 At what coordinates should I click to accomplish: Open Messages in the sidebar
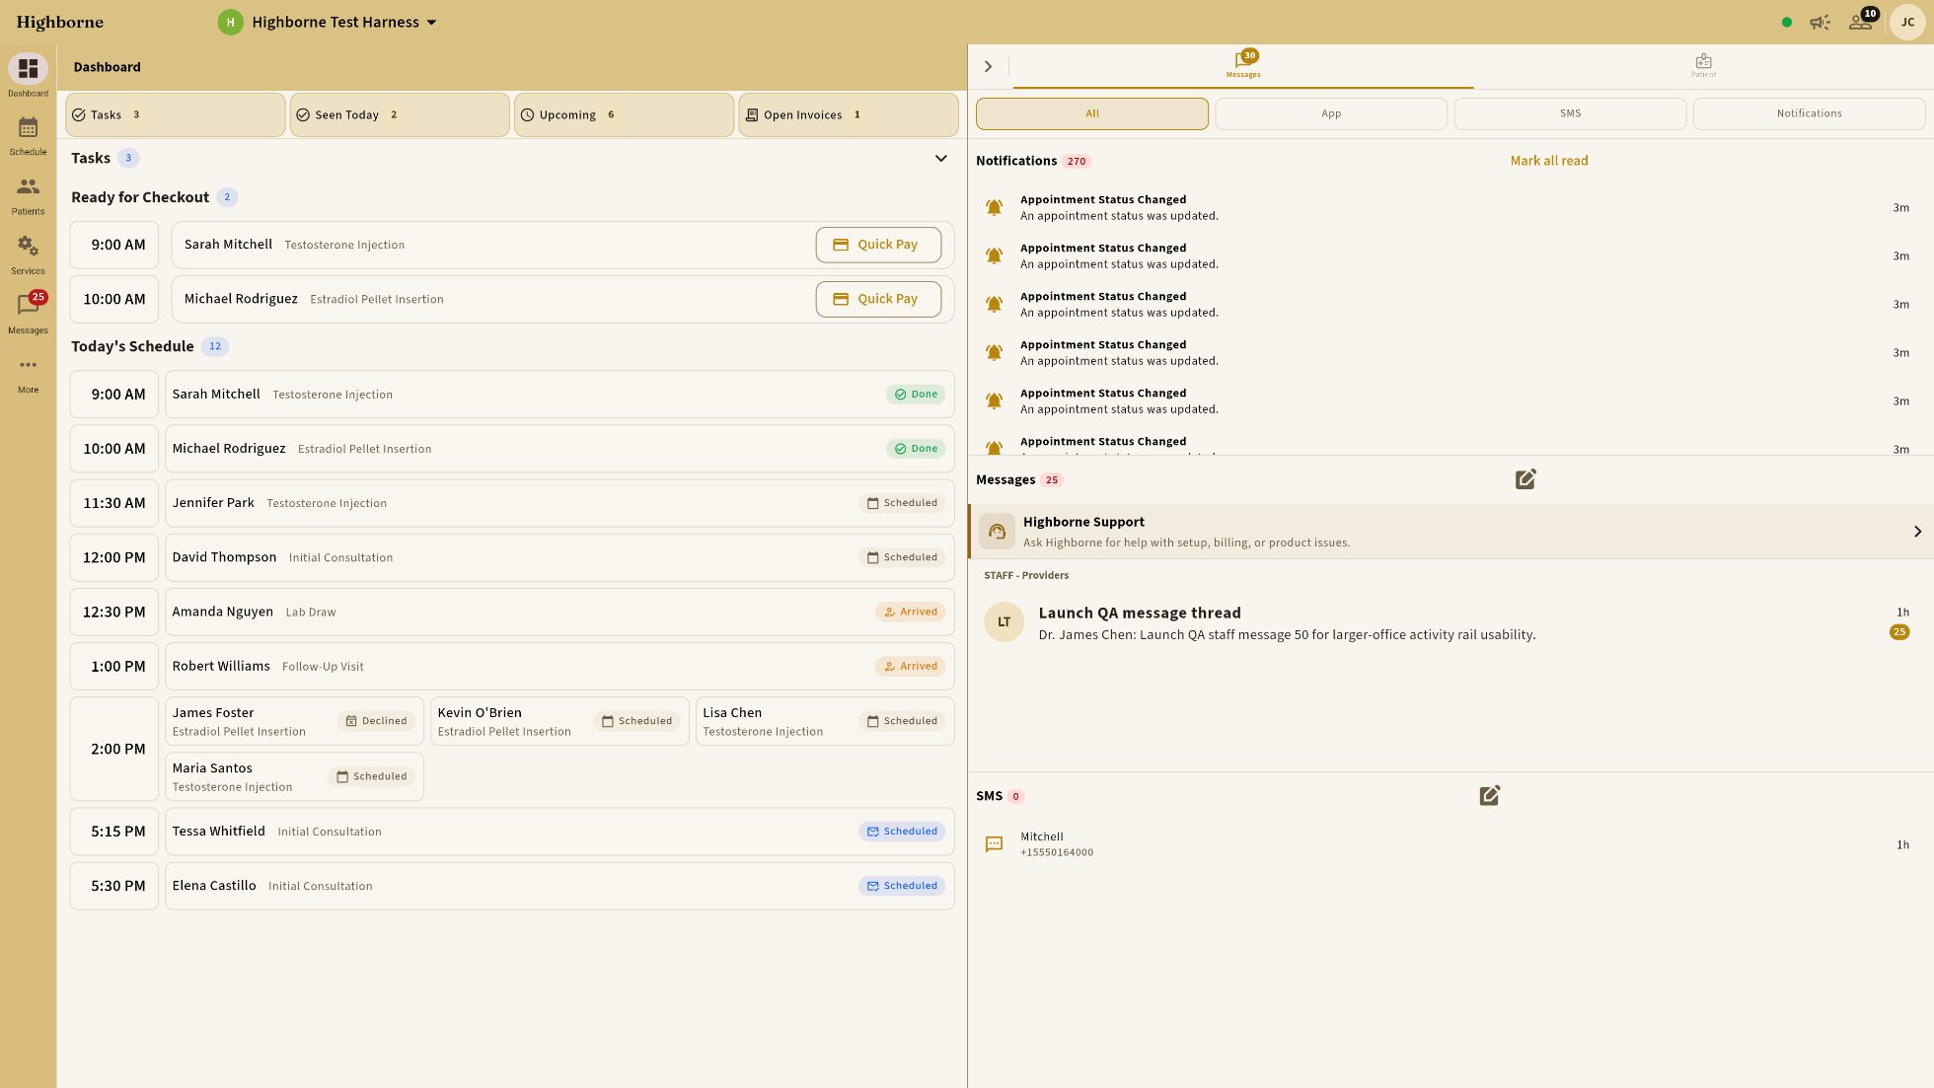(28, 305)
